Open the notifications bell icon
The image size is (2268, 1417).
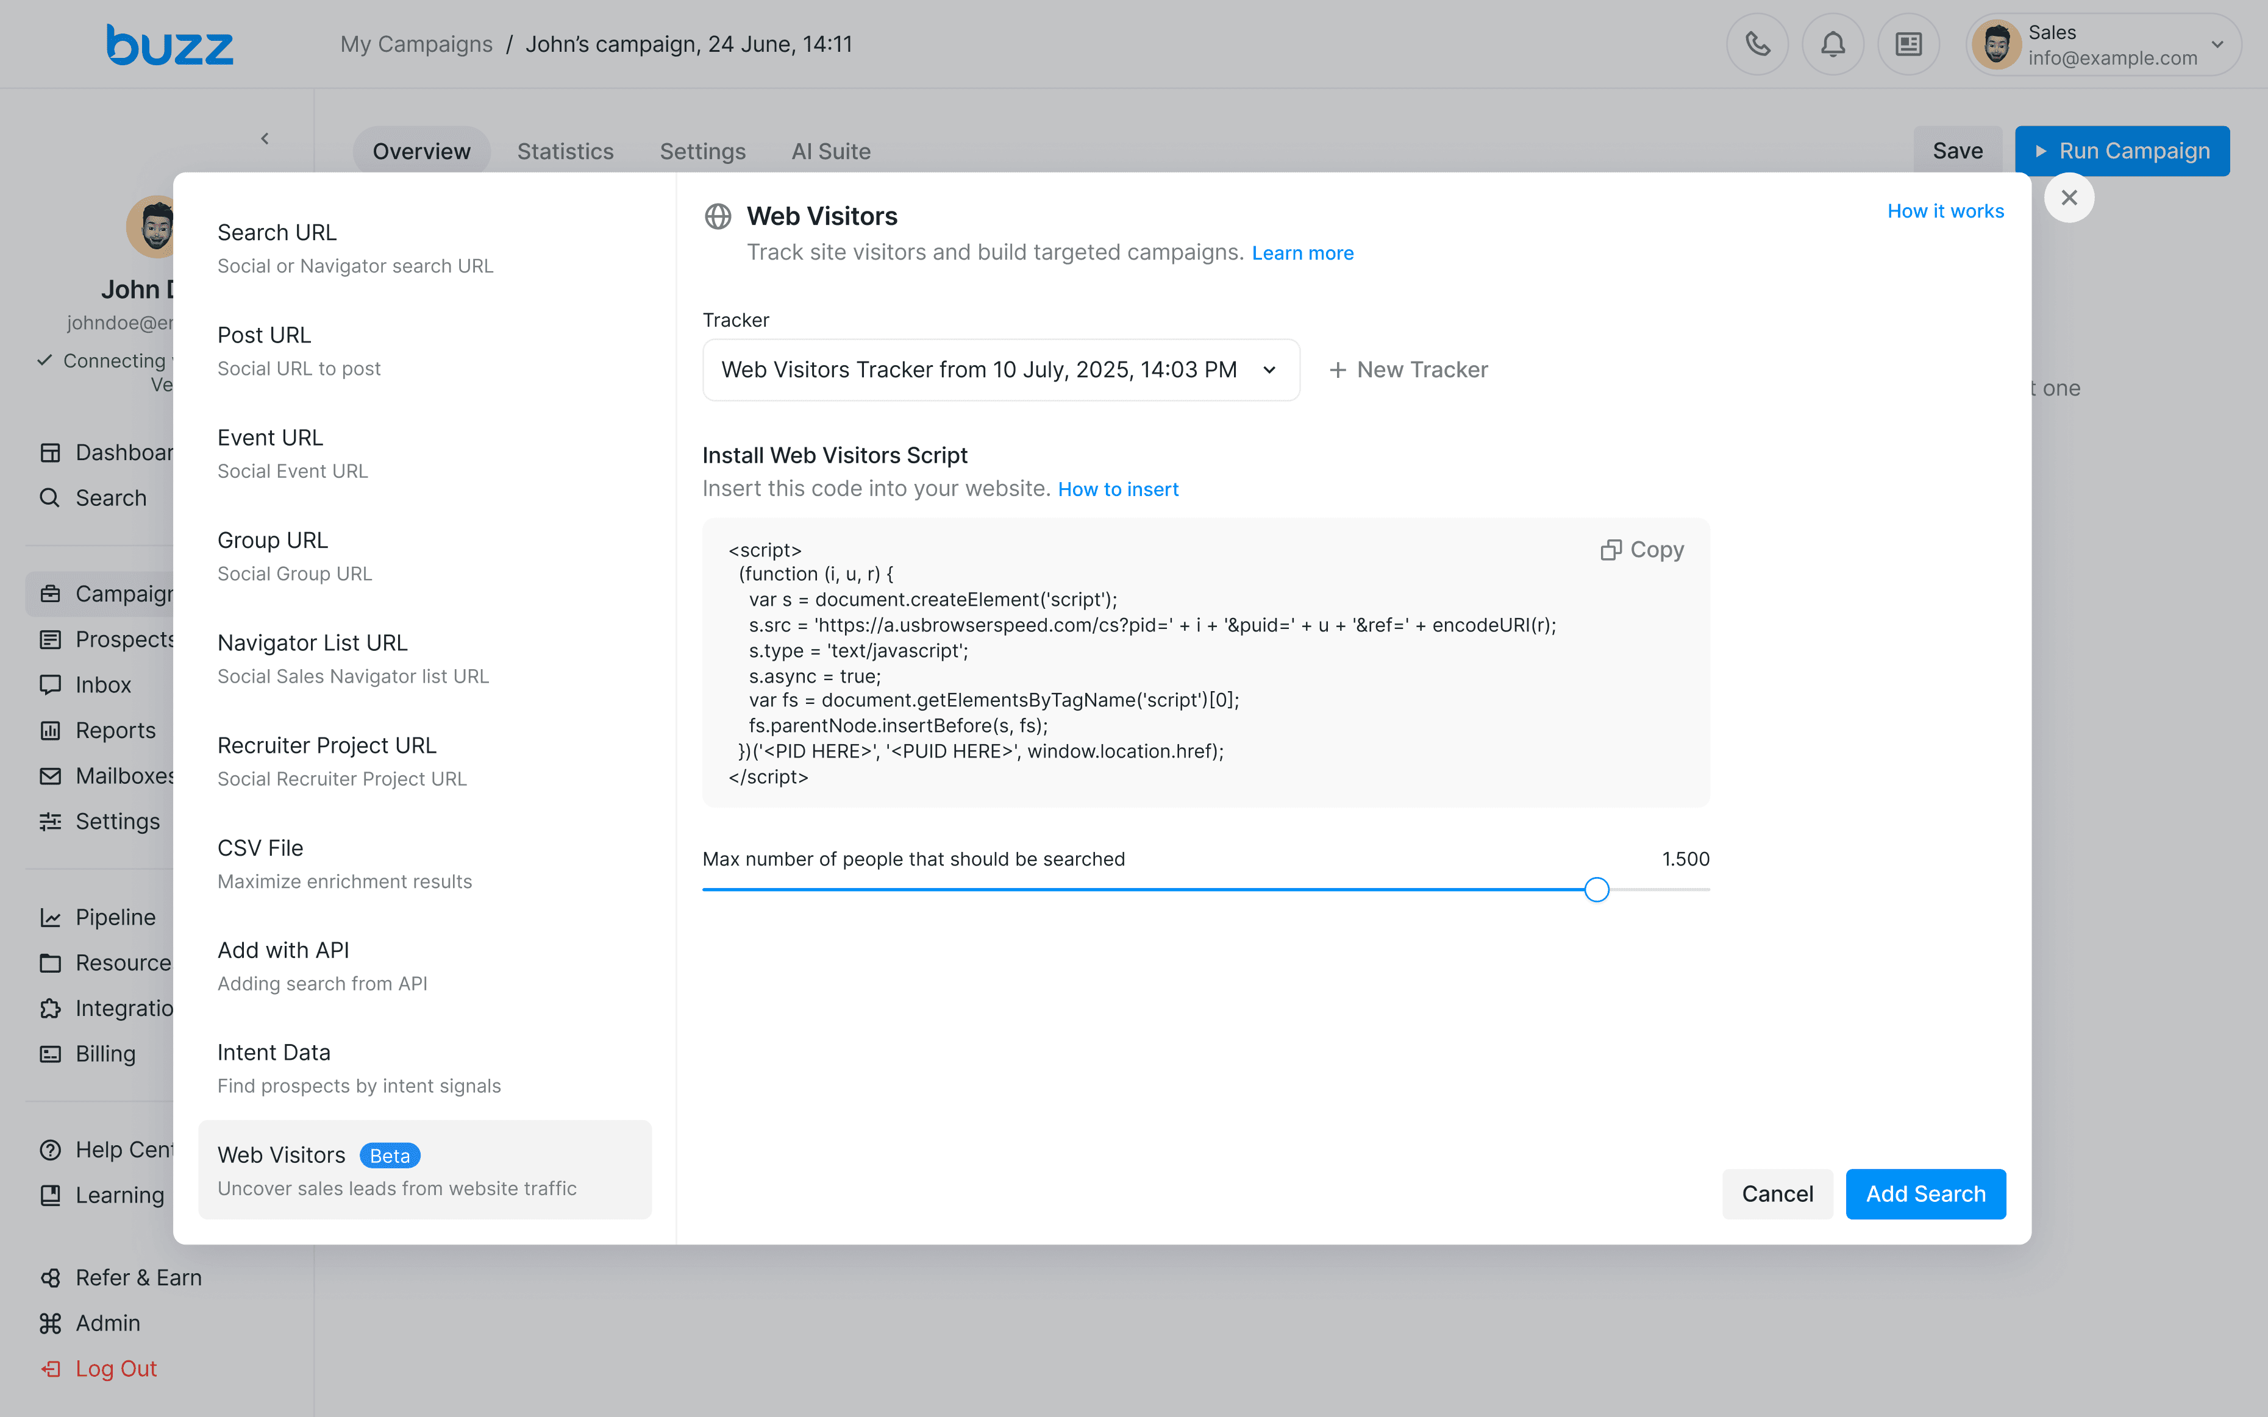click(x=1833, y=44)
